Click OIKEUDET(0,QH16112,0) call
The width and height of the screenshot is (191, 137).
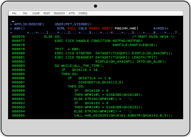101,82
